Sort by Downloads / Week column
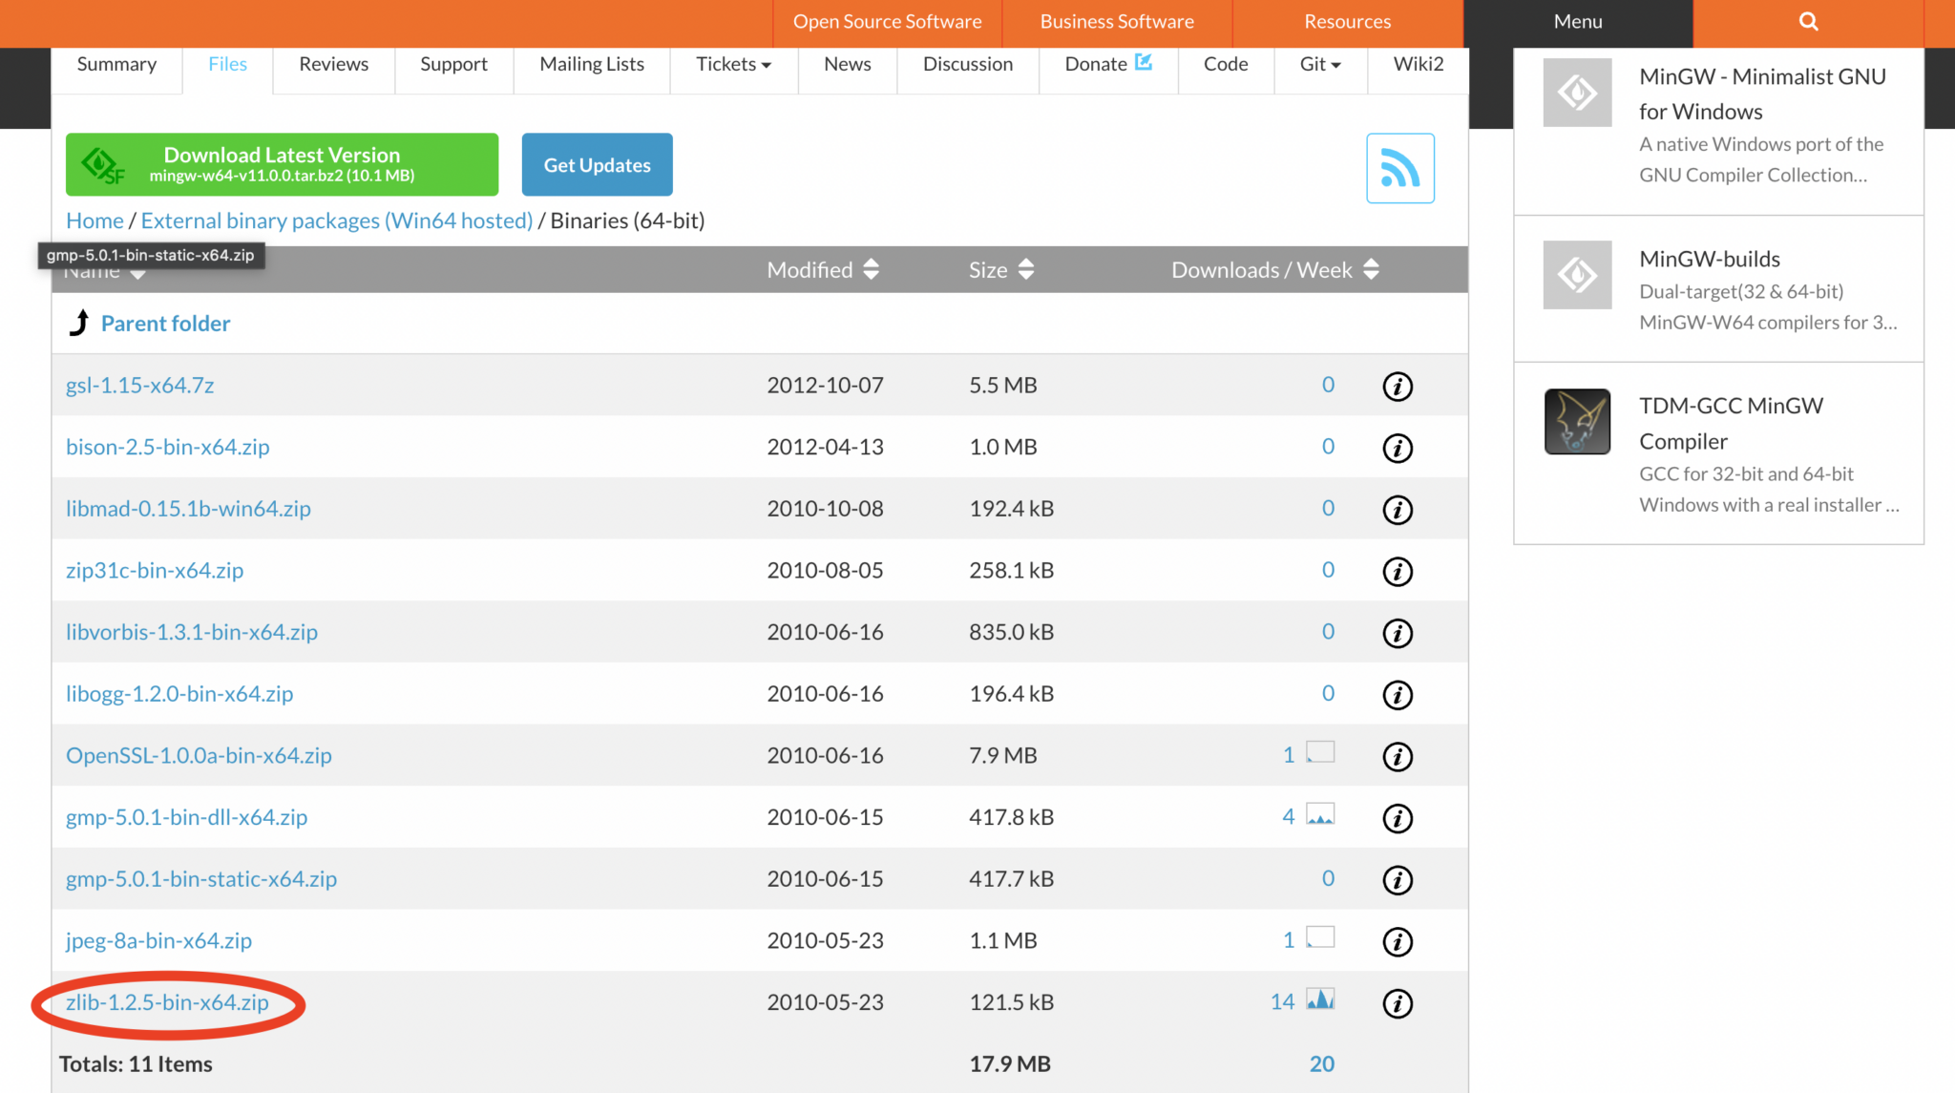This screenshot has width=1955, height=1093. click(x=1275, y=269)
